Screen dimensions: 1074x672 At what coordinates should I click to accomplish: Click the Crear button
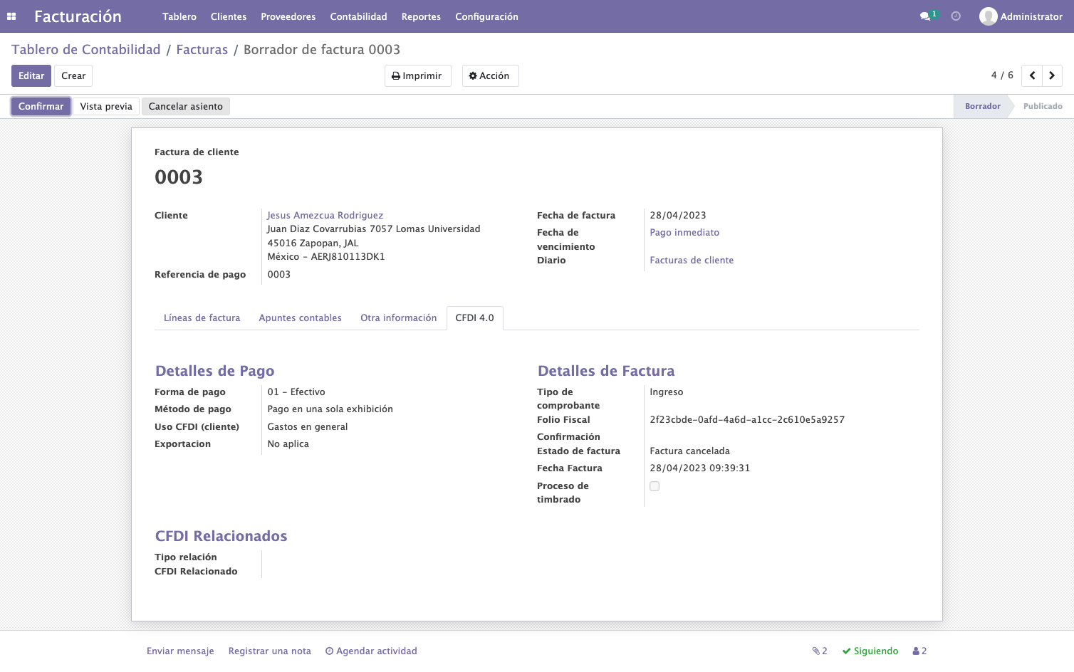[x=73, y=76]
